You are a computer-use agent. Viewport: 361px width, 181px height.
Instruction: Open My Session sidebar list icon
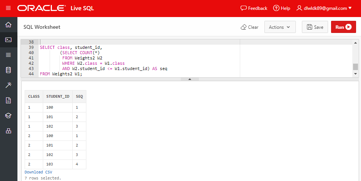[8, 55]
